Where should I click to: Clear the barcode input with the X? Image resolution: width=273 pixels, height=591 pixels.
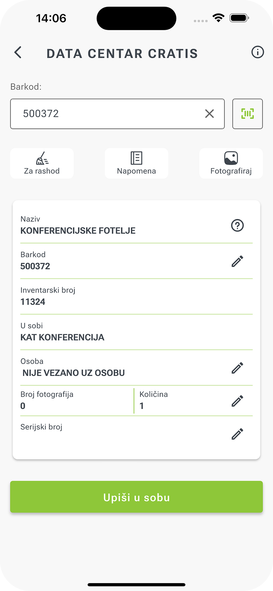(210, 114)
